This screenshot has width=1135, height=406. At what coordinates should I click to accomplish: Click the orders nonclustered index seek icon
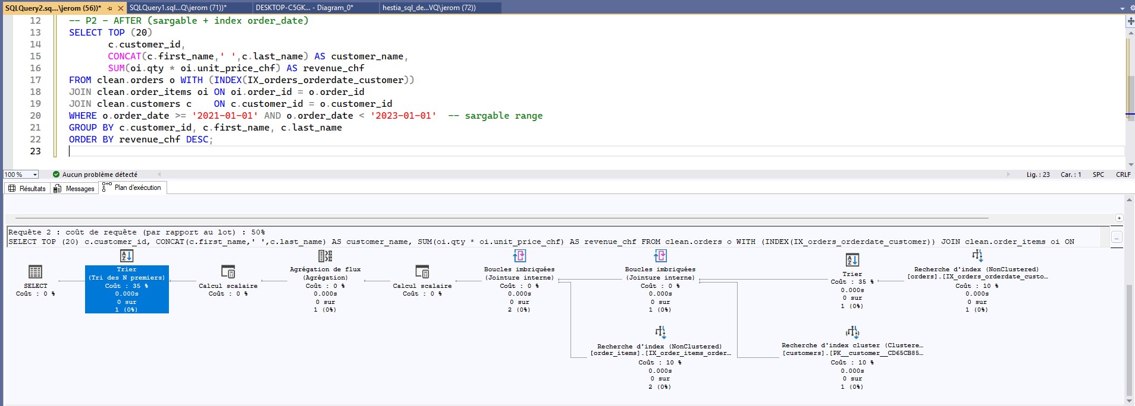point(977,256)
